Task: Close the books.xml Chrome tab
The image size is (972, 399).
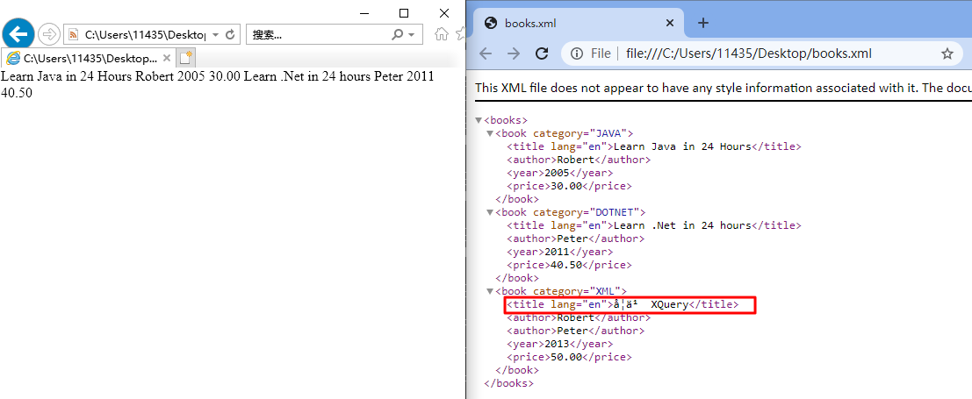Action: [670, 24]
